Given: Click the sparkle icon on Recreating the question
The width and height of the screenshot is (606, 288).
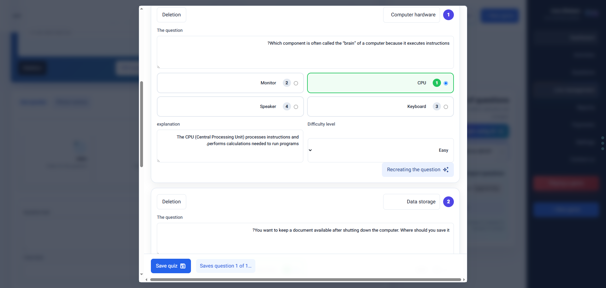Looking at the screenshot, I should pos(446,170).
